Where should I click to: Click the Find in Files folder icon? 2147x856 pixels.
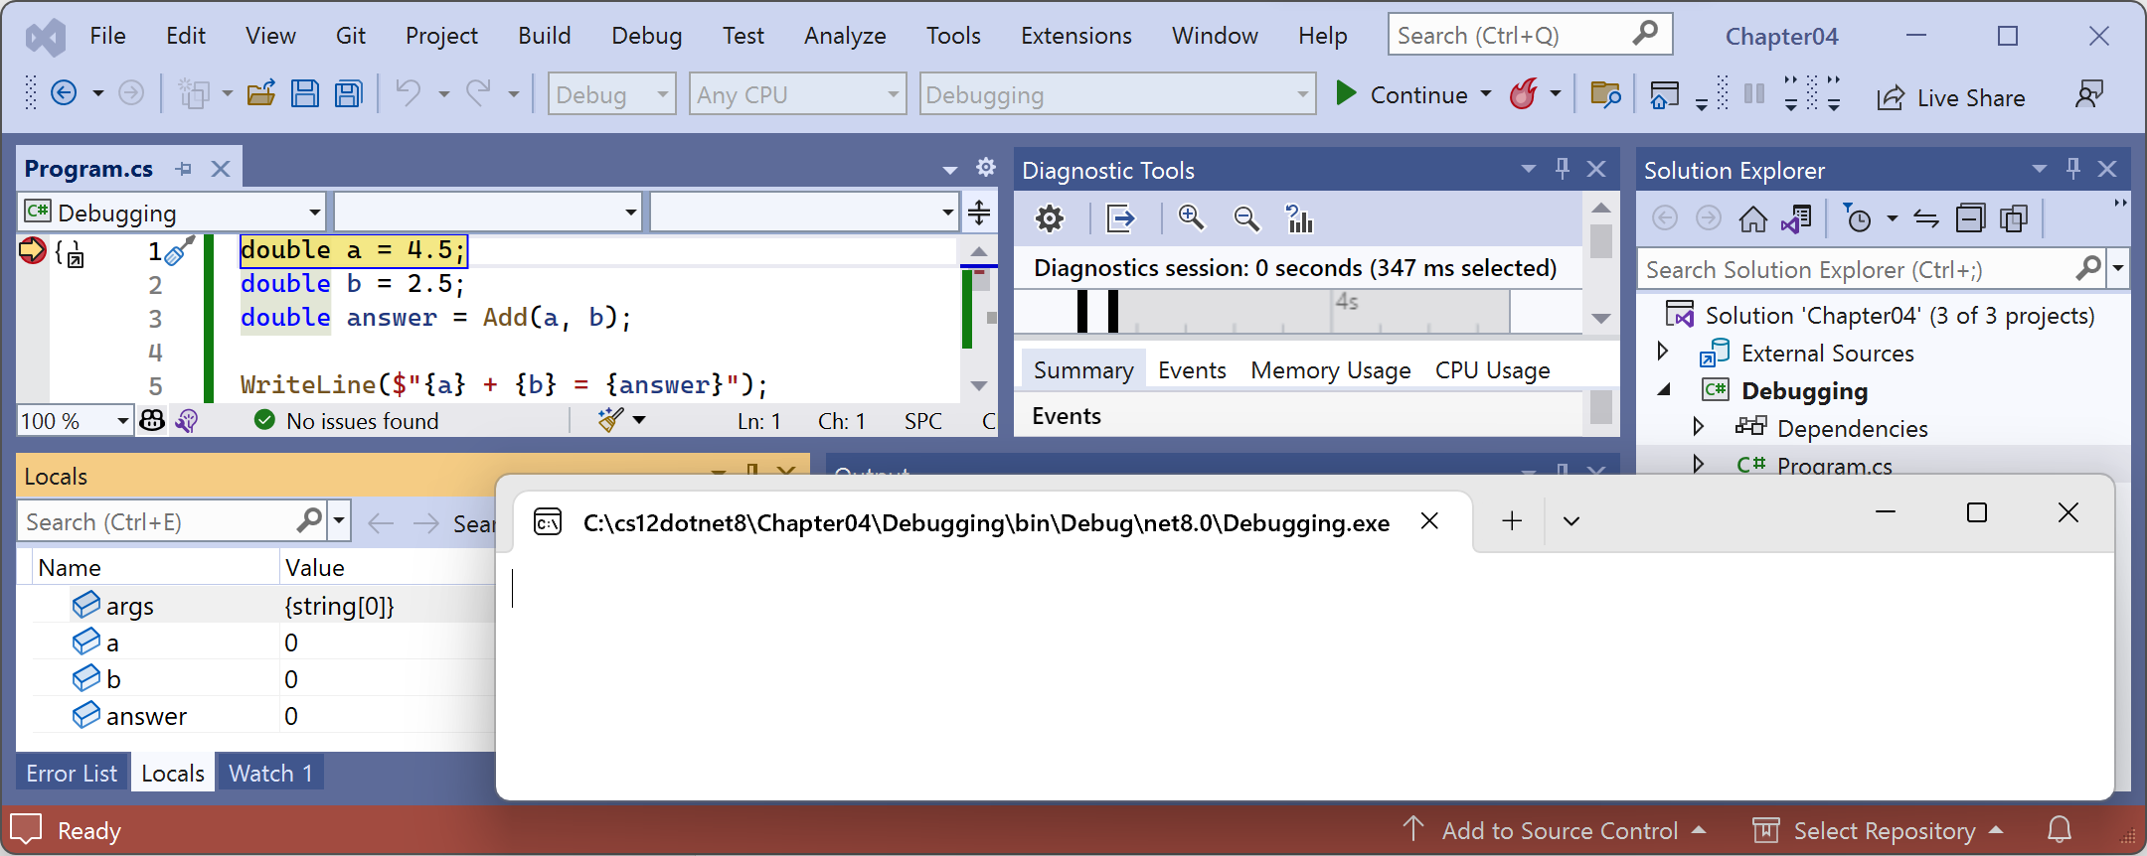pos(1605,95)
